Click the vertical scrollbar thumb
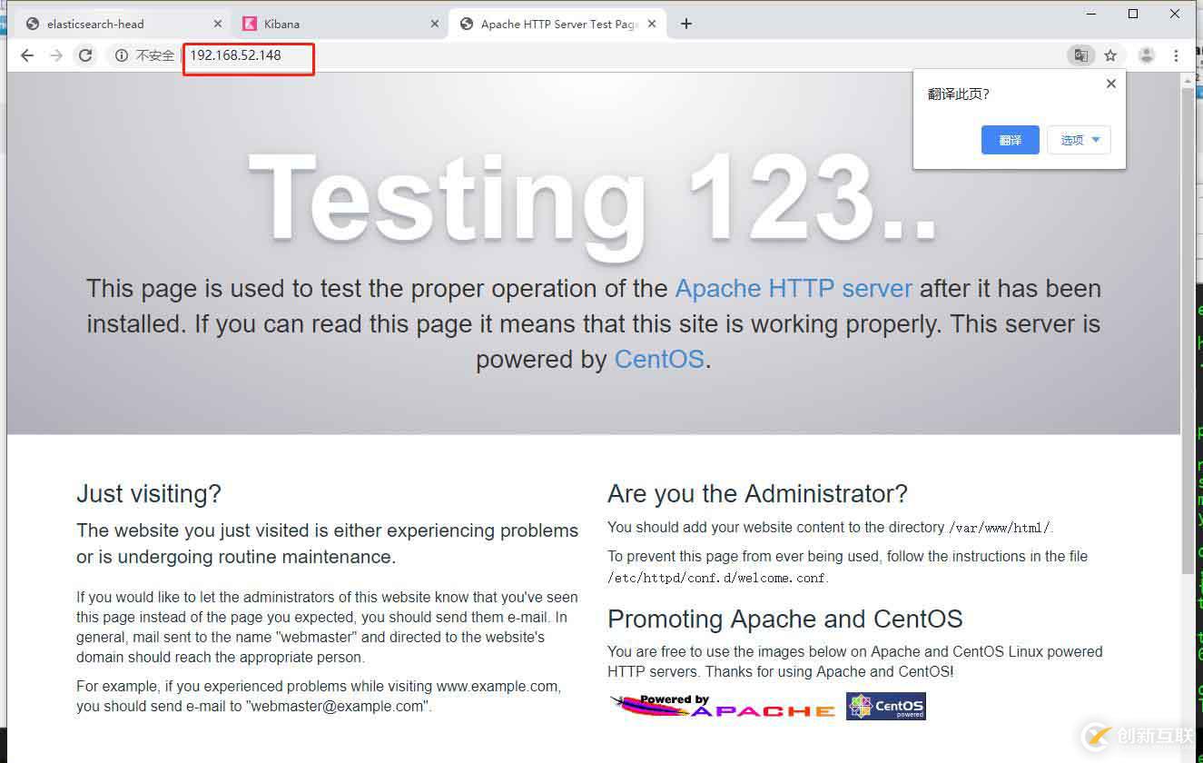The height and width of the screenshot is (763, 1203). pos(1188,331)
